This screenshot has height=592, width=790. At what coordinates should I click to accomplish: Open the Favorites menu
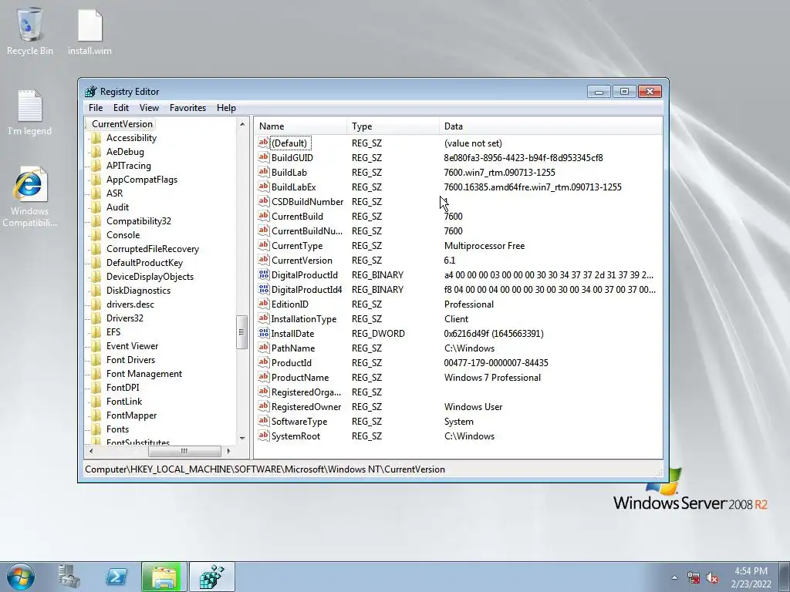pyautogui.click(x=187, y=108)
